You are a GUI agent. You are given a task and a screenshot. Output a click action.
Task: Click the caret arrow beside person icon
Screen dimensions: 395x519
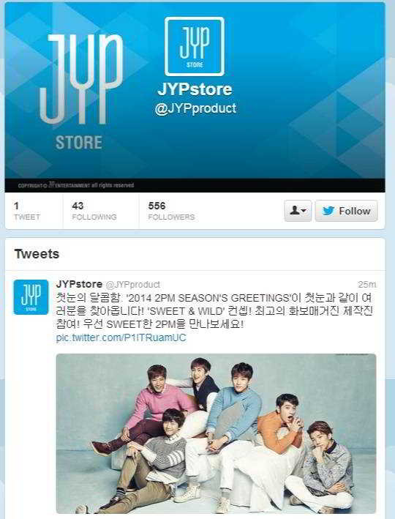304,211
